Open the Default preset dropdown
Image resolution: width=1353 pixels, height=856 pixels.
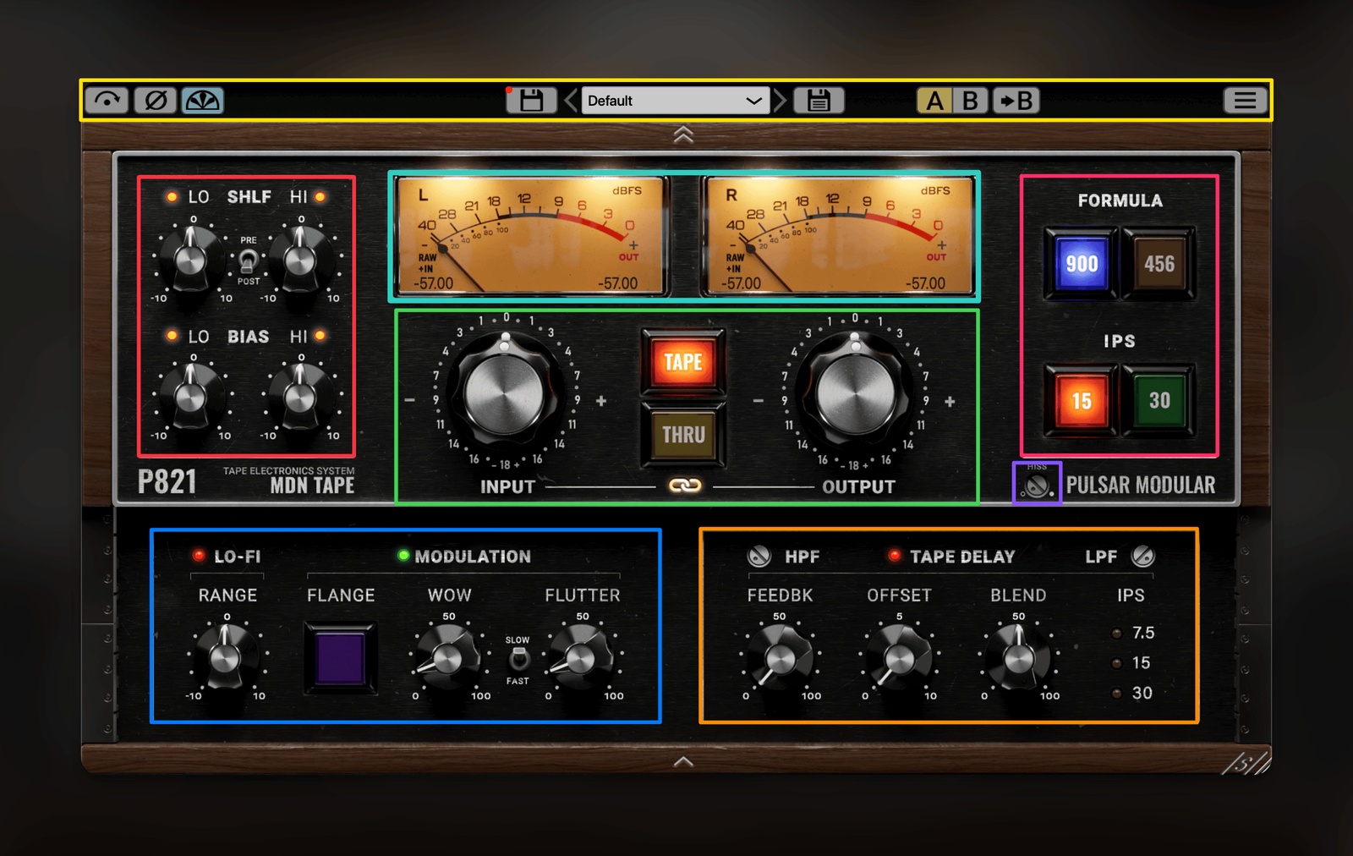point(675,101)
